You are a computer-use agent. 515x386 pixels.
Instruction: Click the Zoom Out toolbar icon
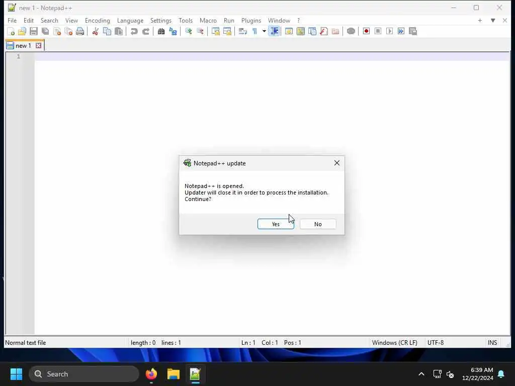(200, 31)
